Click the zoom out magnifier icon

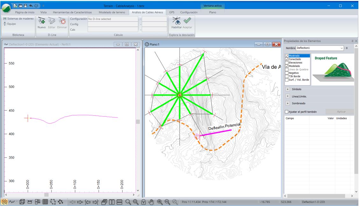click(x=167, y=202)
